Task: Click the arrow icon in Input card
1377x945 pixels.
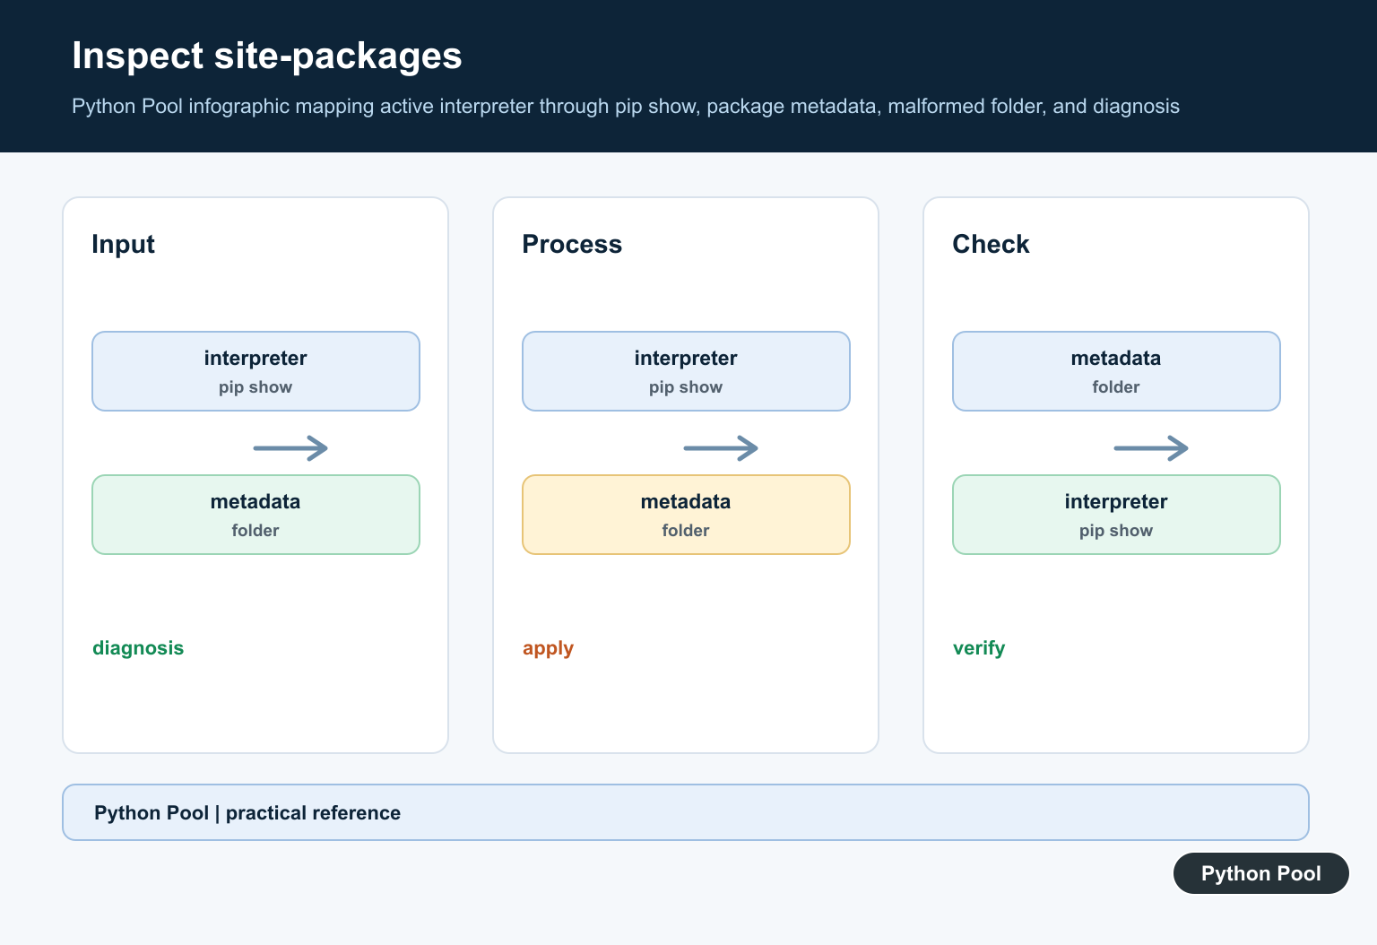Action: 290,448
